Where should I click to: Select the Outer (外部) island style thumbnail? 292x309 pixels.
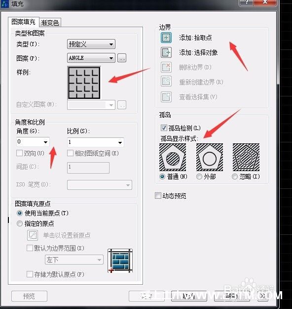tap(210, 157)
